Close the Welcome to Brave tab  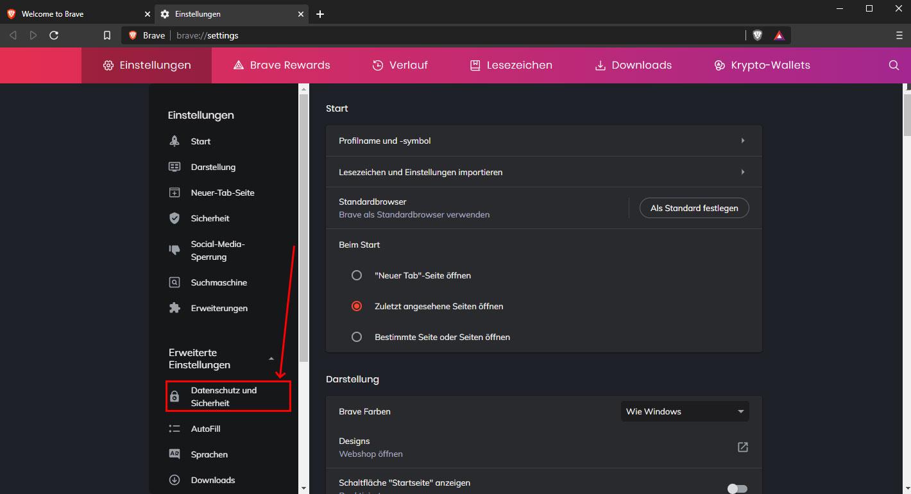[x=148, y=14]
